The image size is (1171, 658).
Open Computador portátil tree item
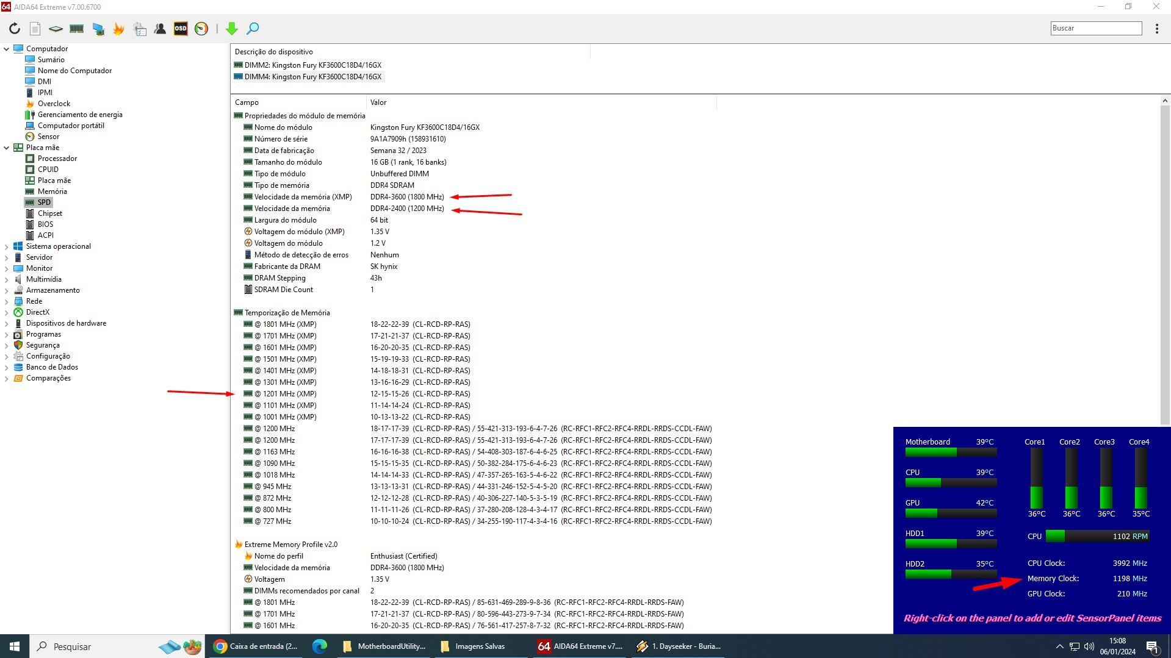[71, 126]
